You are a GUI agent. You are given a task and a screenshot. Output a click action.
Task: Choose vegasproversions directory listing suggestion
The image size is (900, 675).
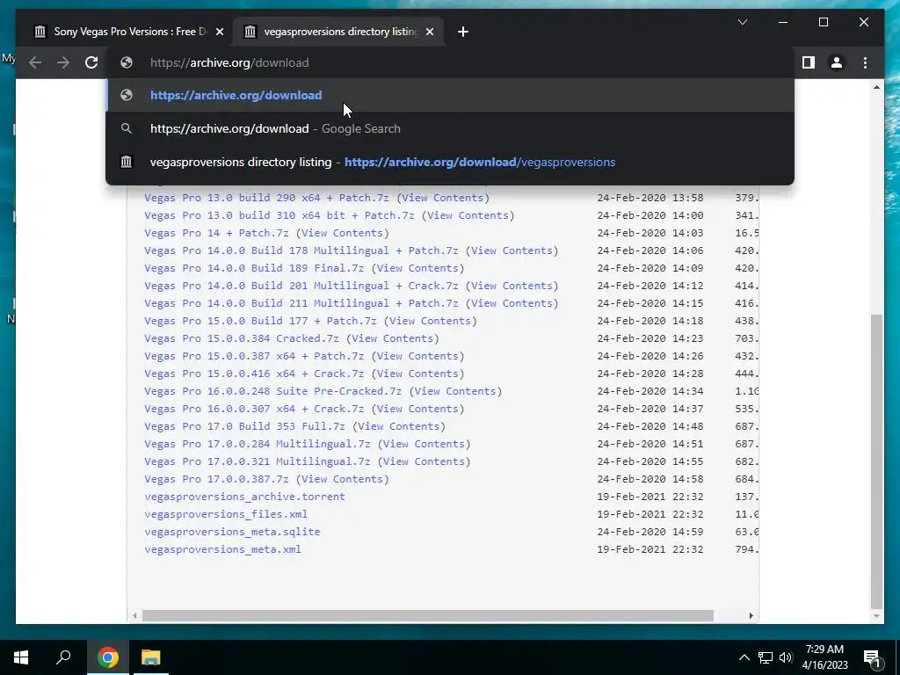(x=450, y=162)
